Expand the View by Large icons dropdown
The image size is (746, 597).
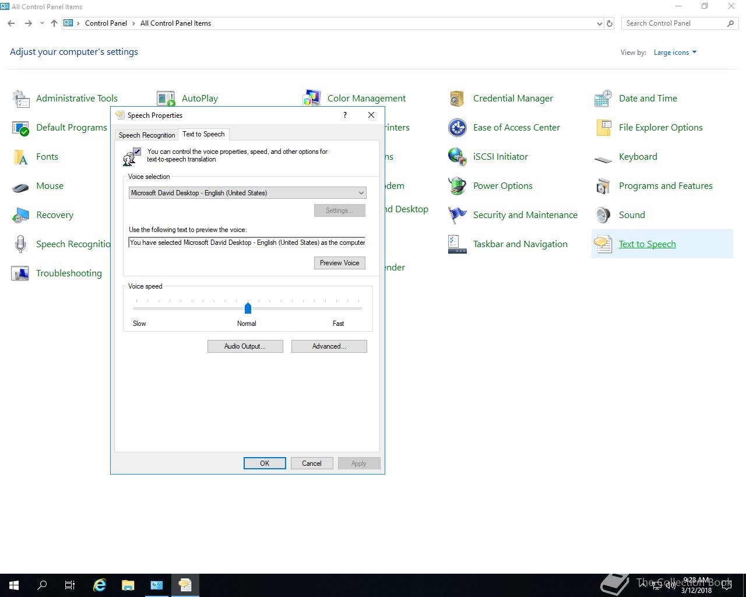pyautogui.click(x=675, y=52)
